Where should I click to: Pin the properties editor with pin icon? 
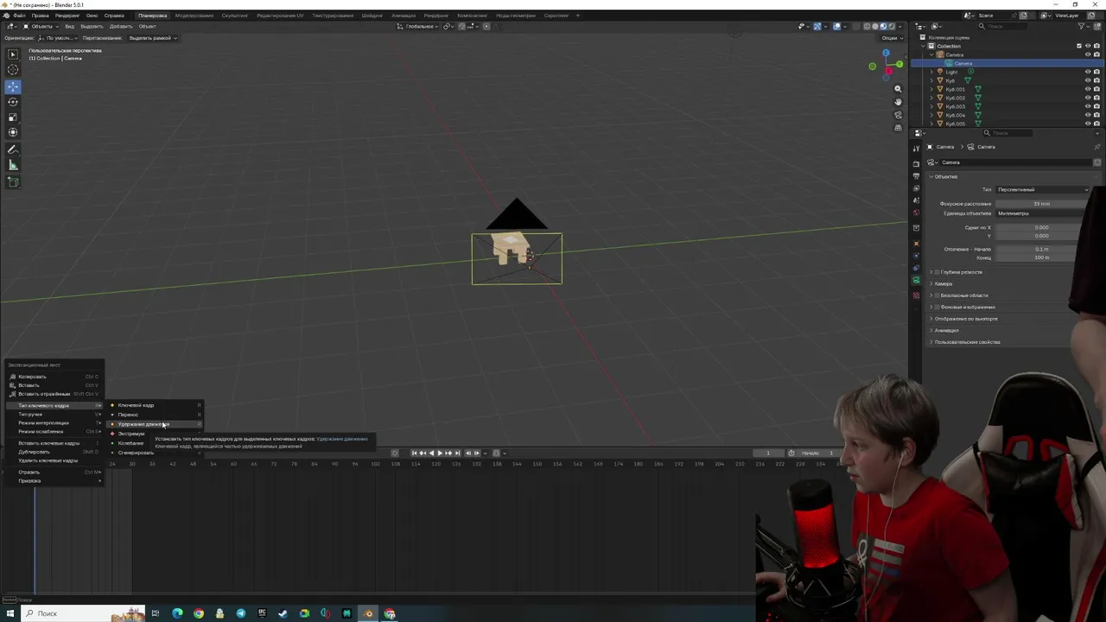pyautogui.click(x=1097, y=147)
